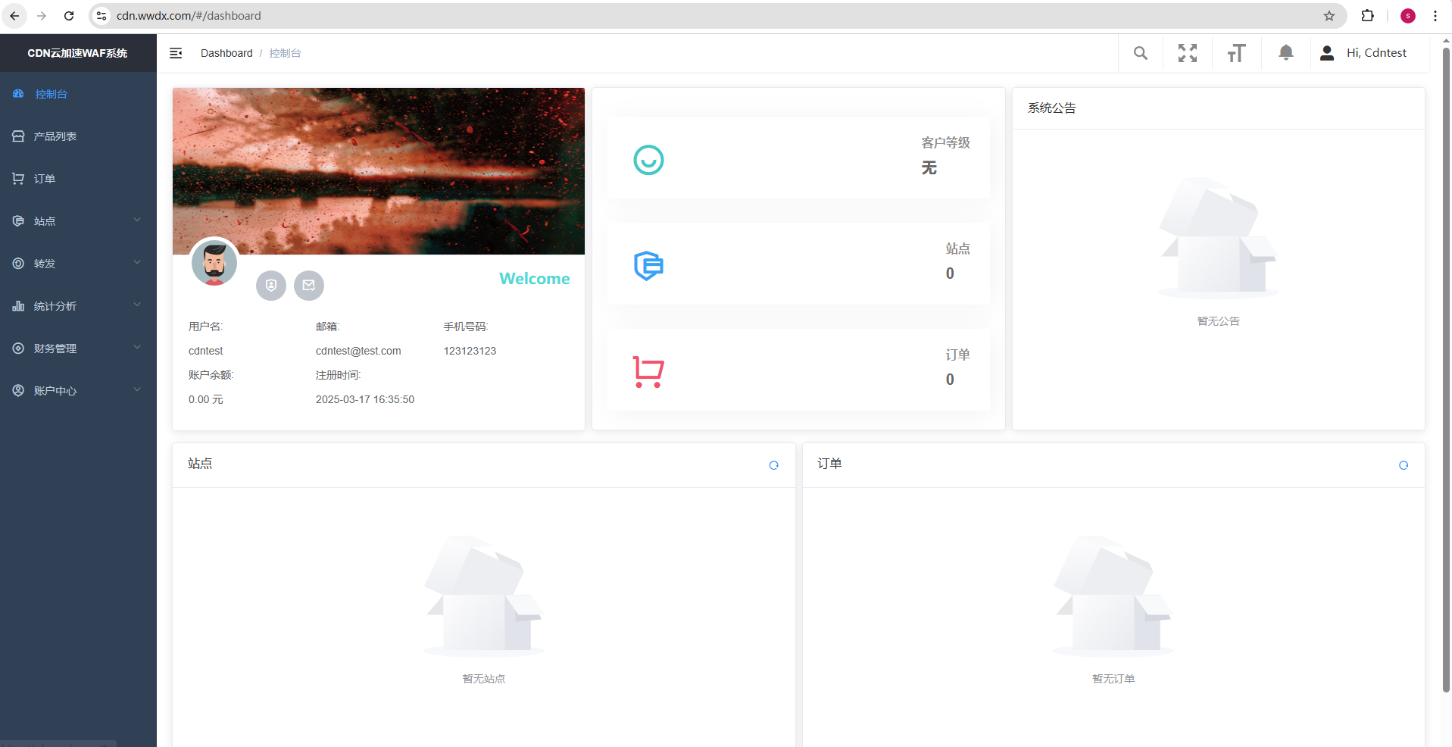Image resolution: width=1452 pixels, height=747 pixels.
Task: Go to 控制台 in the sidebar
Action: pyautogui.click(x=51, y=94)
